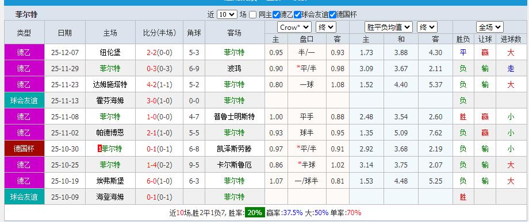The width and height of the screenshot is (529, 222).
Task: Click the 盘口 column header
Action: 306,39
